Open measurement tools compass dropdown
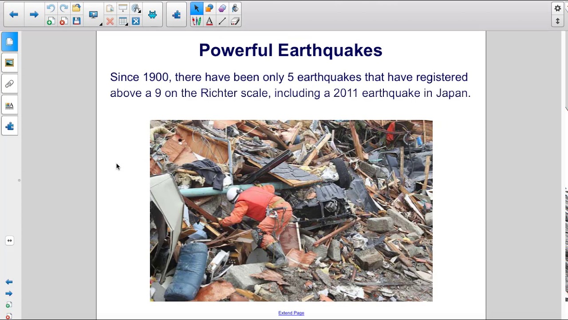 coord(136,8)
